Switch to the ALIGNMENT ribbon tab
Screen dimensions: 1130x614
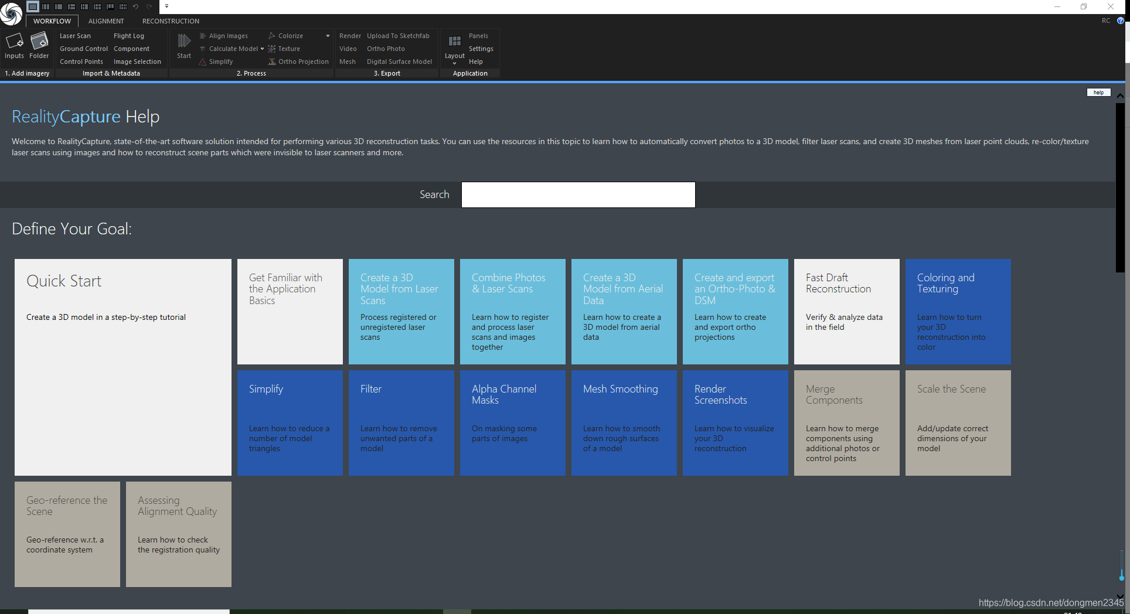[x=106, y=21]
